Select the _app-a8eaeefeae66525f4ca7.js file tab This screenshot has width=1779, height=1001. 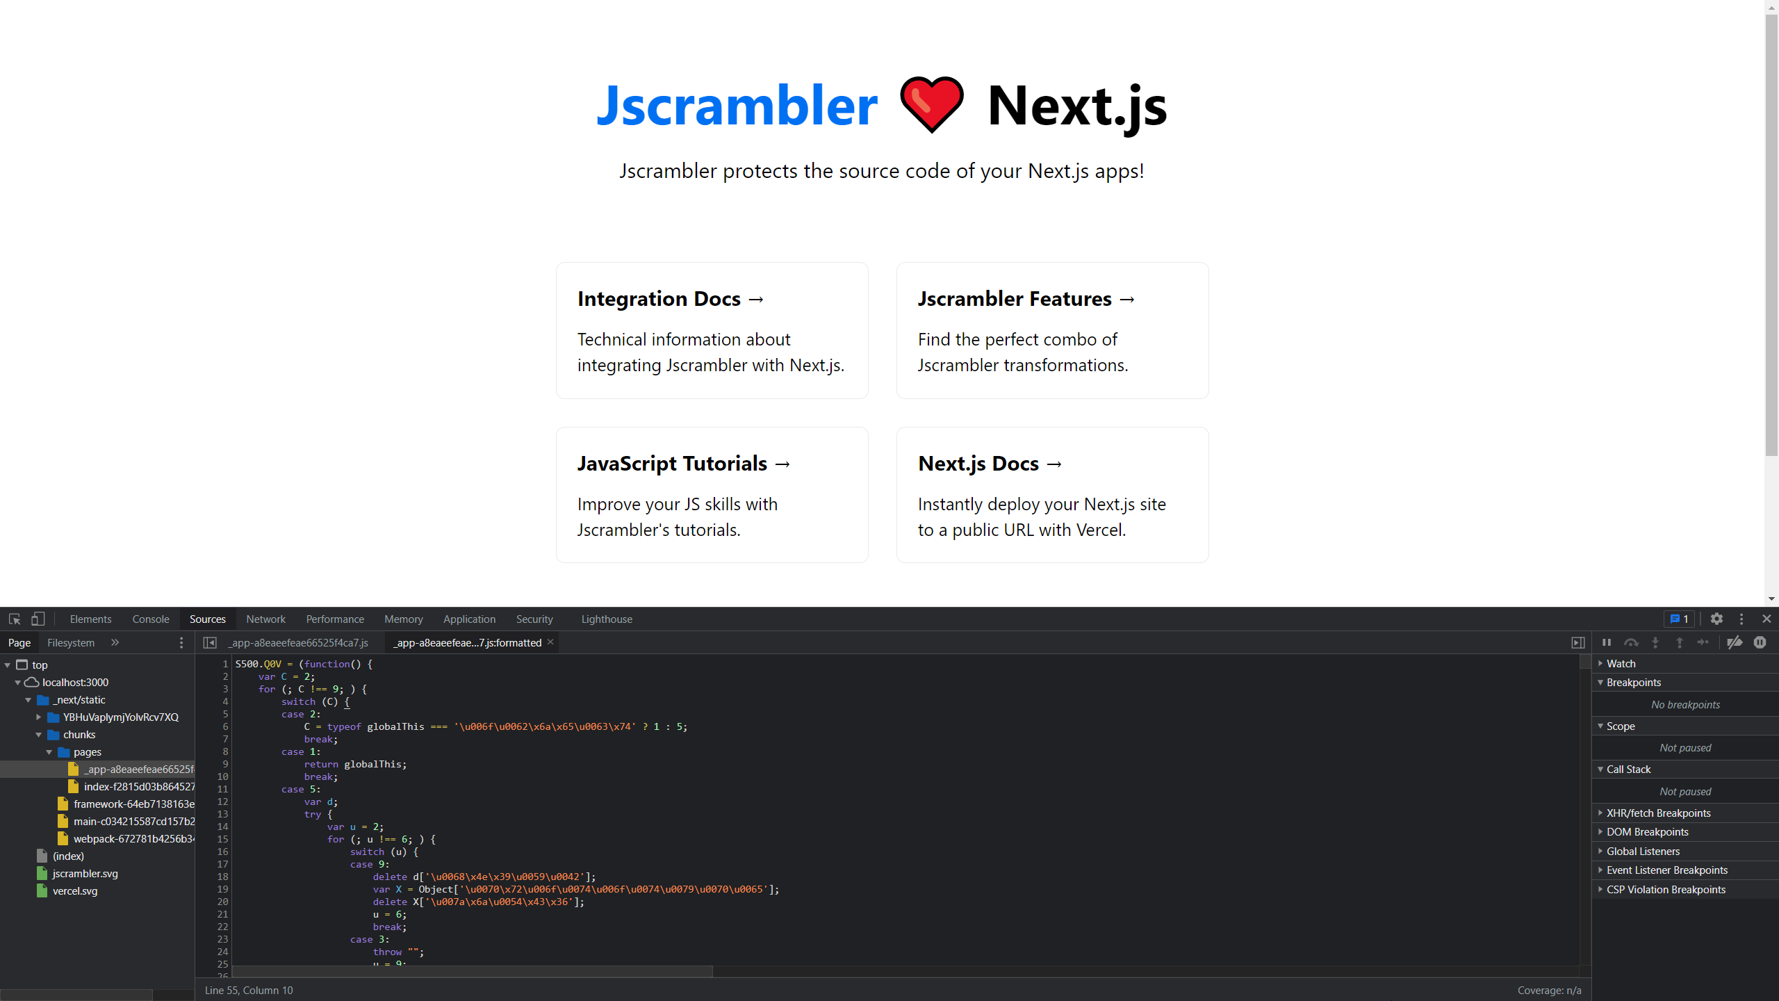(x=299, y=642)
